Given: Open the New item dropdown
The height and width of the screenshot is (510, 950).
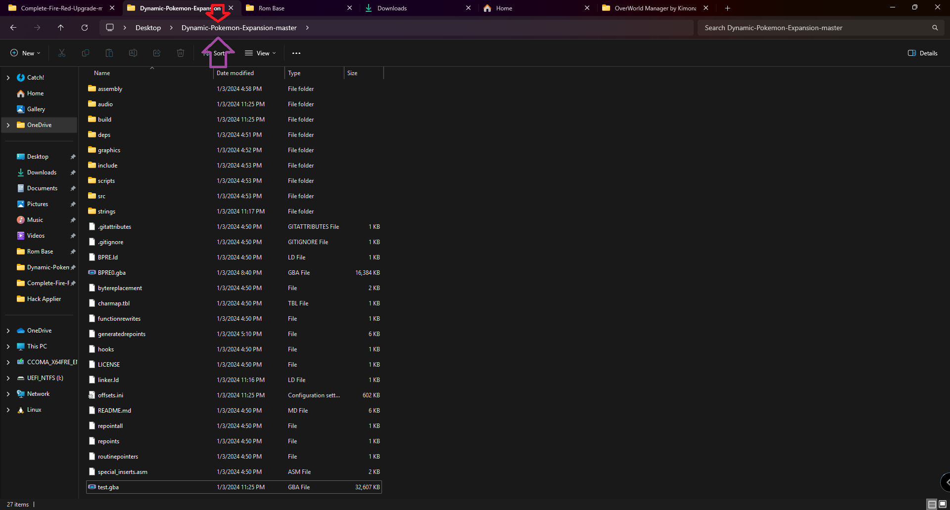Looking at the screenshot, I should click(26, 53).
